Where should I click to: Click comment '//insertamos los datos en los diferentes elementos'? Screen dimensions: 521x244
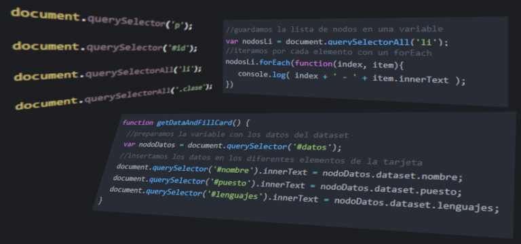pos(271,159)
